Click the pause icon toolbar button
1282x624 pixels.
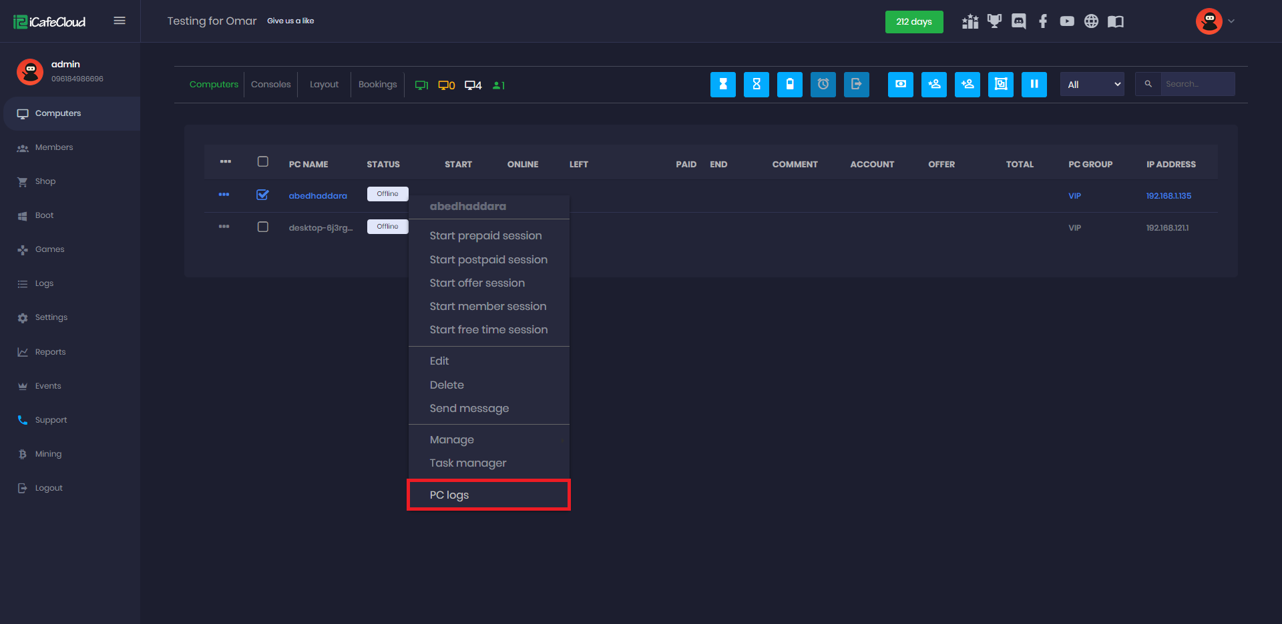pyautogui.click(x=1034, y=85)
